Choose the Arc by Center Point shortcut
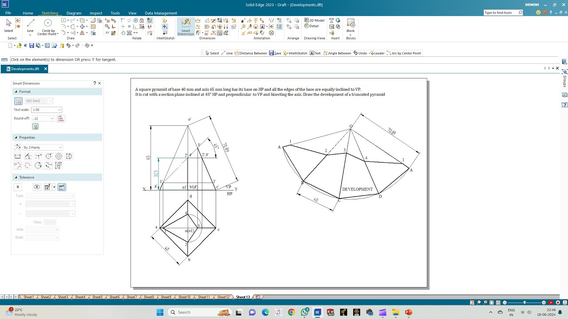568x319 pixels. pos(403,53)
